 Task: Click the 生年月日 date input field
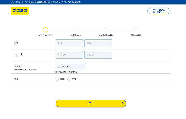pos(70,67)
